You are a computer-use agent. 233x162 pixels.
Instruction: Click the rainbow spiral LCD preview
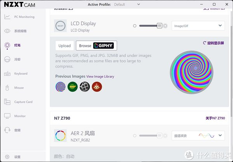192,72
